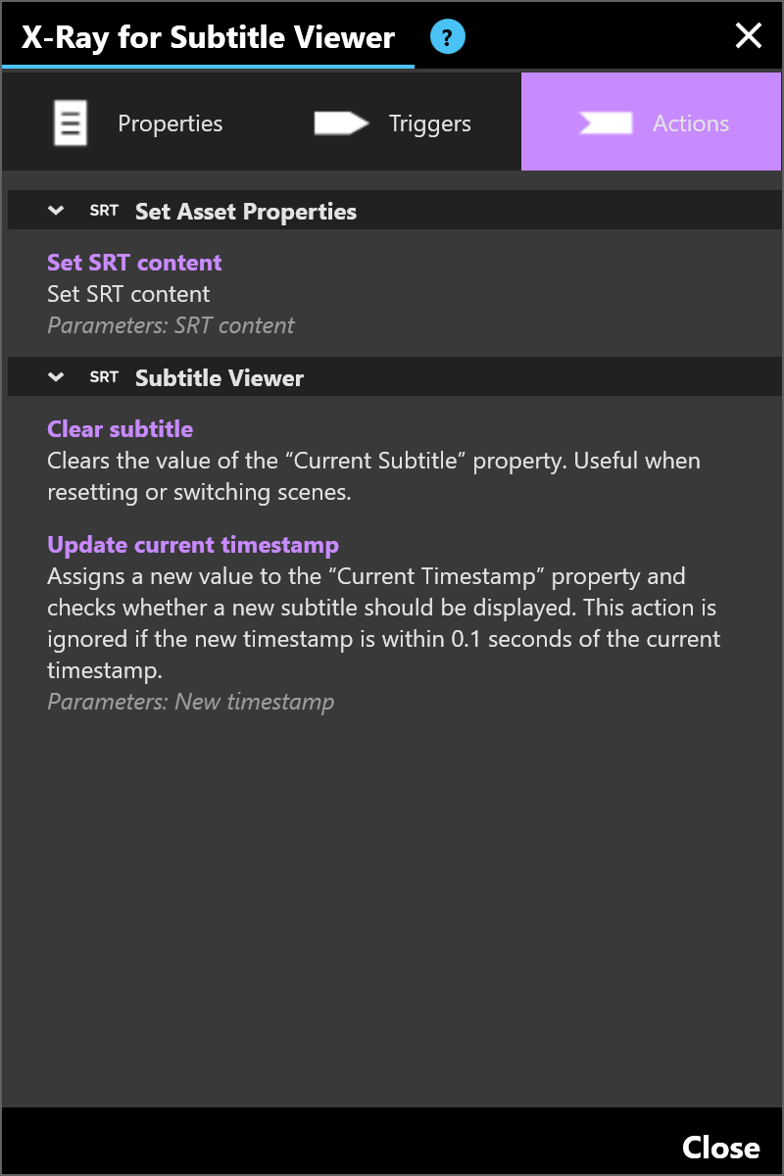Switch to the Triggers tab
This screenshot has height=1176, width=784.
point(392,123)
